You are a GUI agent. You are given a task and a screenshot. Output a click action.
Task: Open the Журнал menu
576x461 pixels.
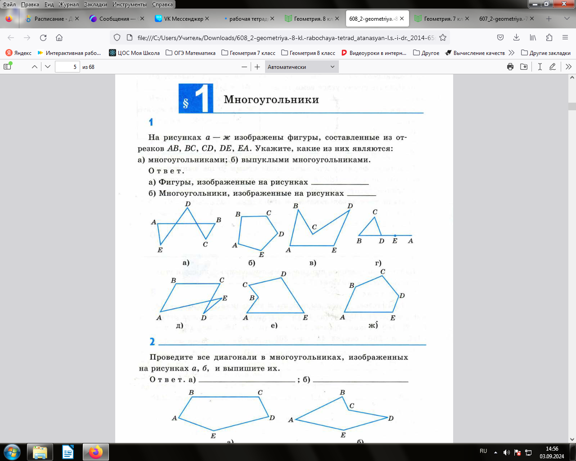tap(68, 4)
